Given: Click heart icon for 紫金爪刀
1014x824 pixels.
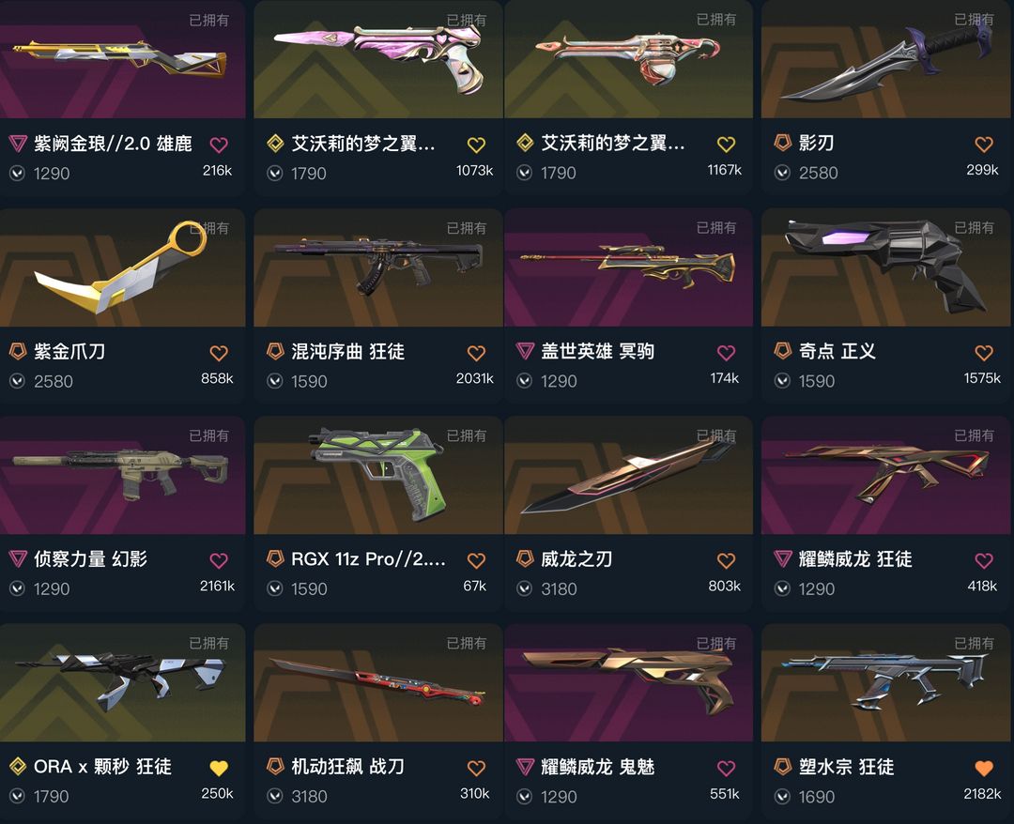Looking at the screenshot, I should [219, 353].
